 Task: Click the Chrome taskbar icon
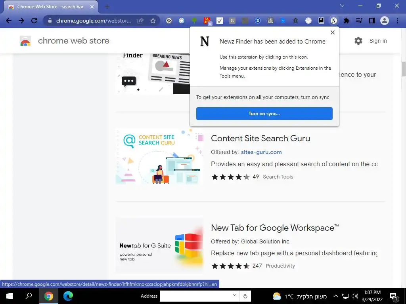pyautogui.click(x=48, y=296)
